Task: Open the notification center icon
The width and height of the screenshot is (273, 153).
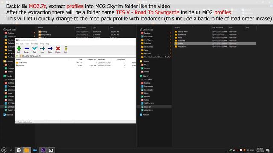Action: pos(267,150)
